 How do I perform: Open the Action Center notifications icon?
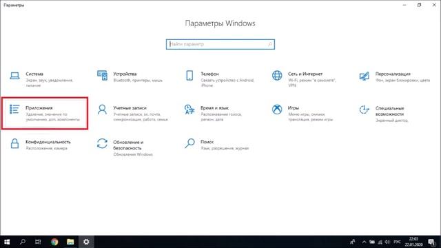[432, 242]
